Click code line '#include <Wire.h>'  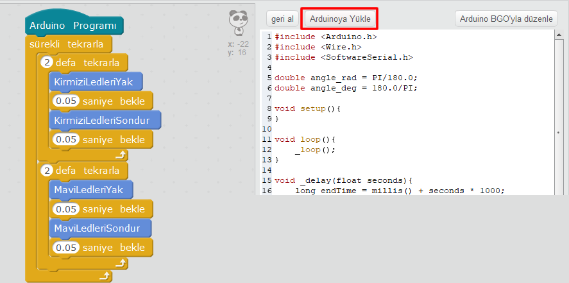[318, 47]
